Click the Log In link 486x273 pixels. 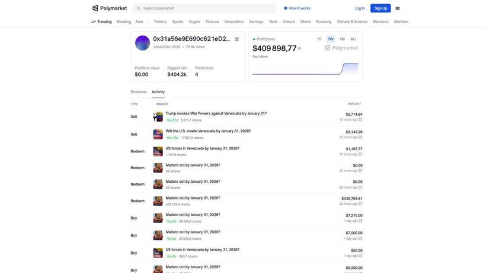[x=360, y=8]
